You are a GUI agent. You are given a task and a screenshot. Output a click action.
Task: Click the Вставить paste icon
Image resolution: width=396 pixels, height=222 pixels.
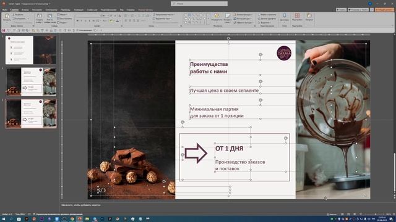(x=7, y=16)
